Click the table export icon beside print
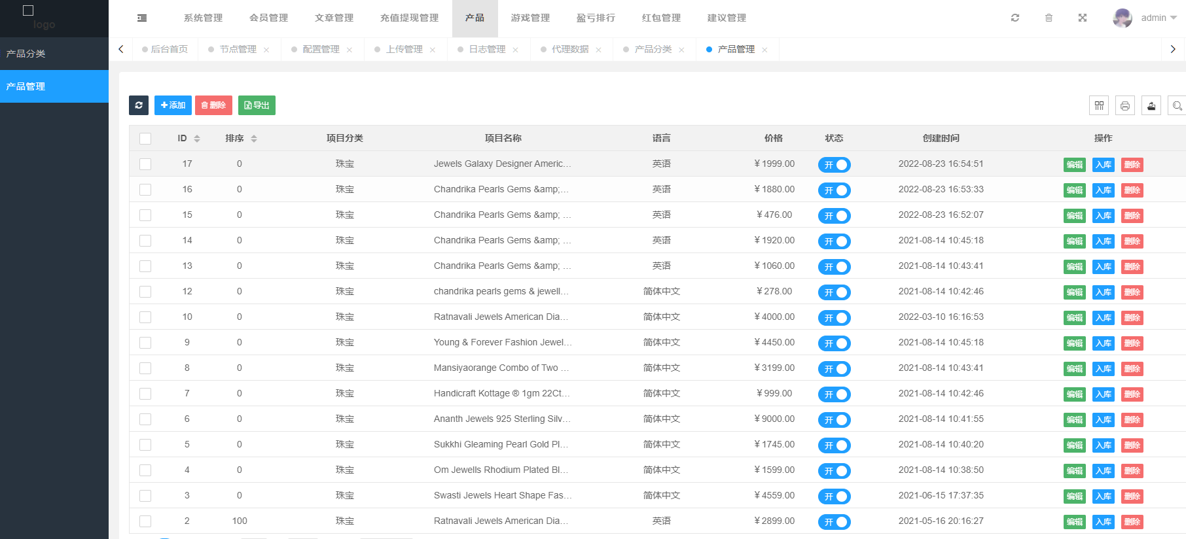The height and width of the screenshot is (539, 1186). pos(1151,105)
